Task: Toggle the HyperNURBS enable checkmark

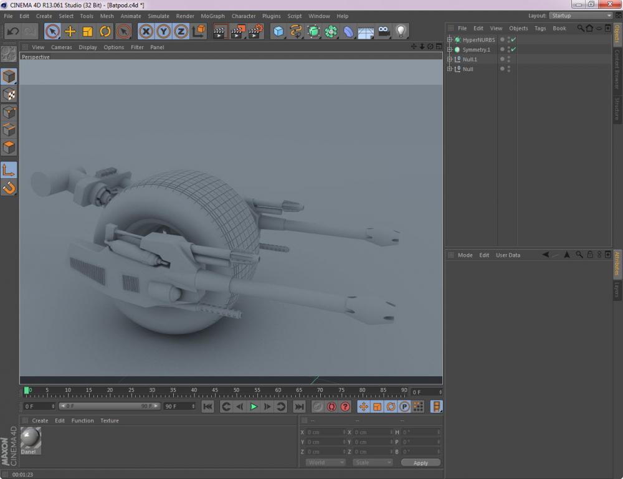Action: [x=514, y=40]
